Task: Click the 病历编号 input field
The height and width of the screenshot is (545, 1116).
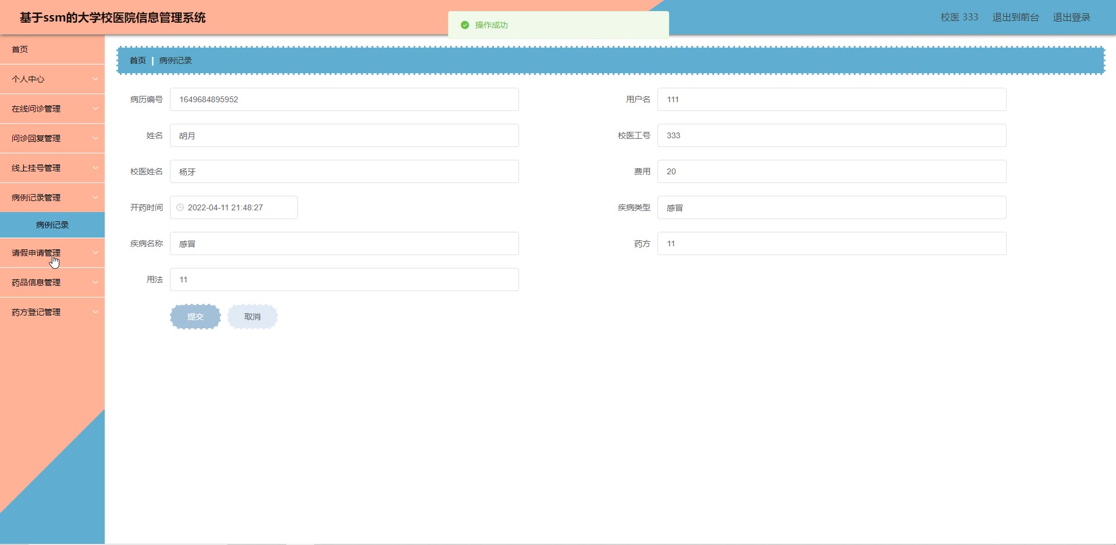Action: point(344,99)
